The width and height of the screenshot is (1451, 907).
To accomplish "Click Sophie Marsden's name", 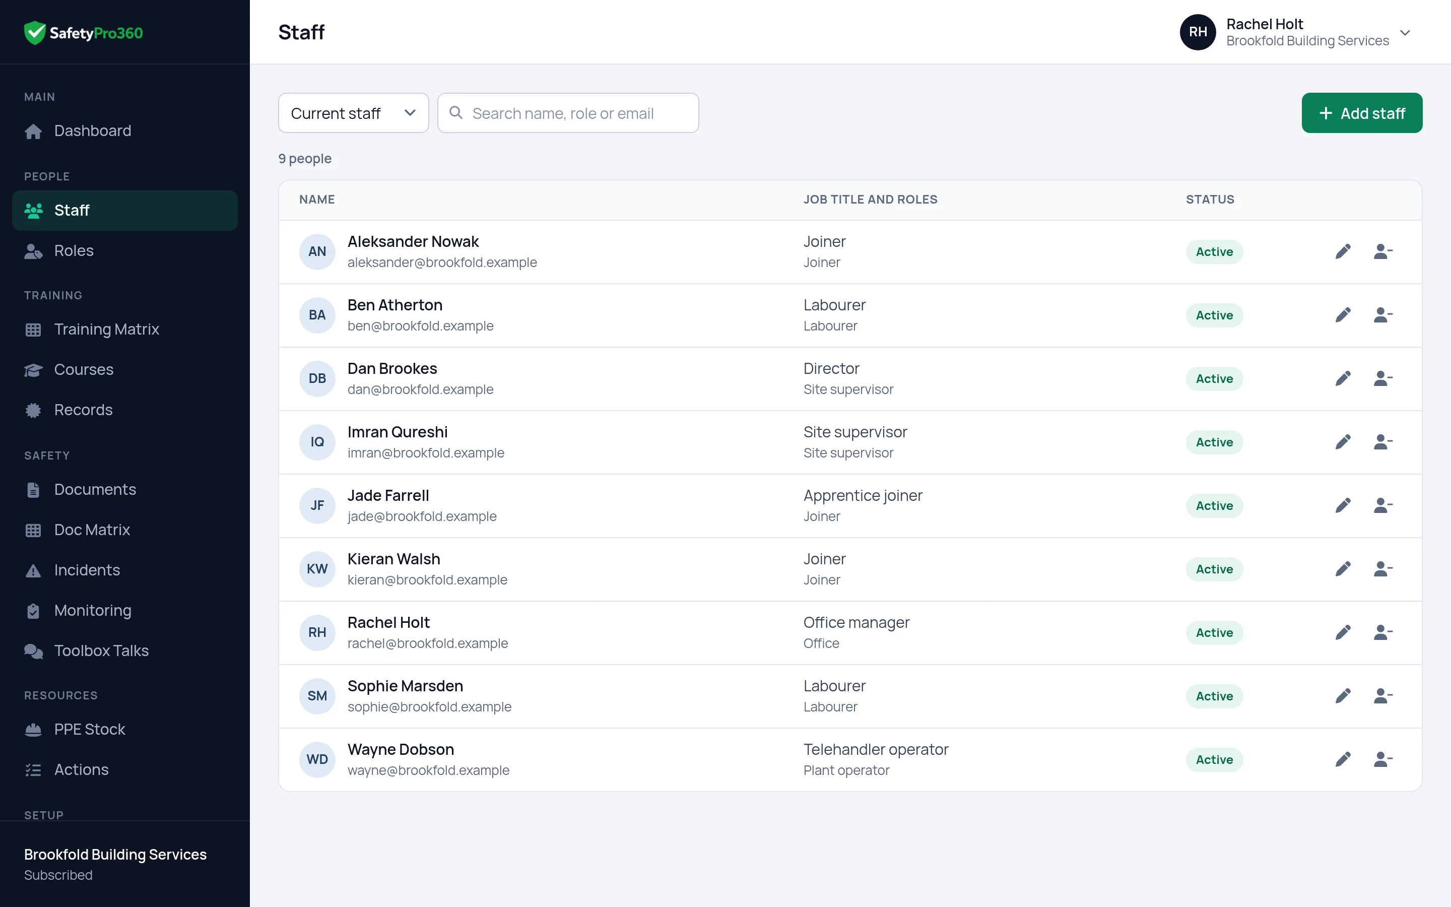I will tap(405, 686).
